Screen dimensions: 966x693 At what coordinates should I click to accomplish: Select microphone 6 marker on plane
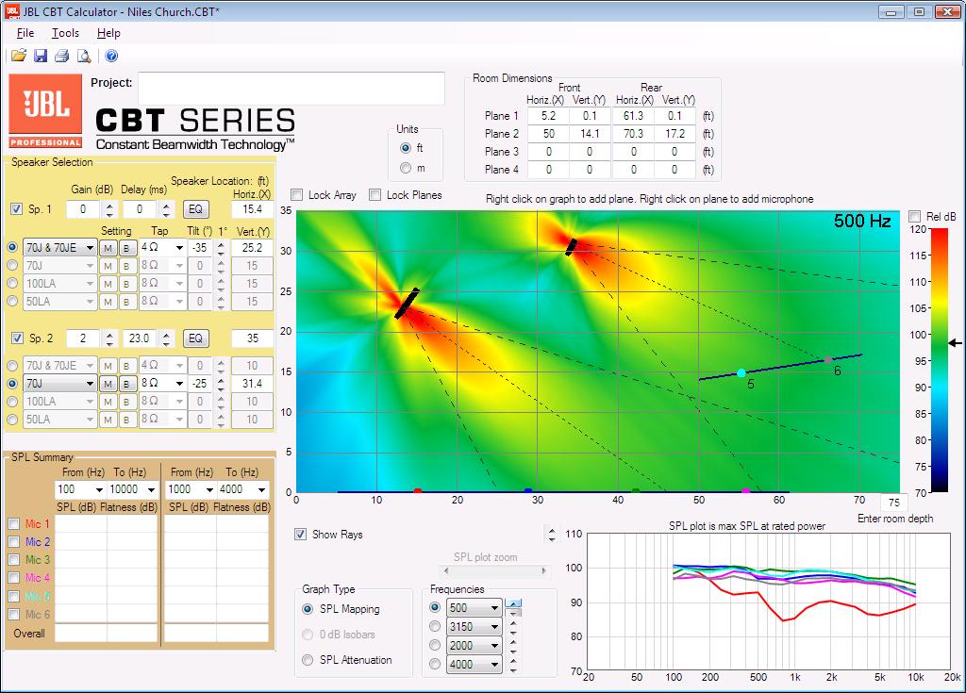pyautogui.click(x=828, y=359)
